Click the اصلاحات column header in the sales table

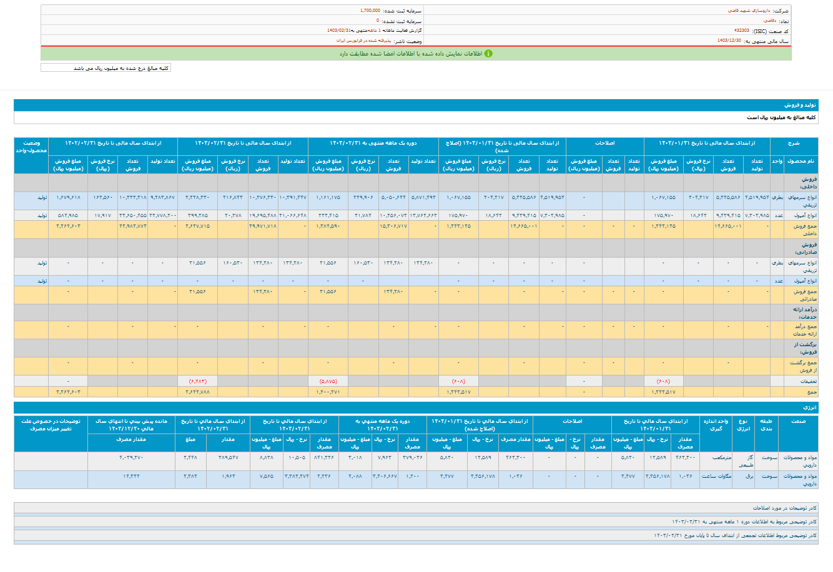[604, 143]
